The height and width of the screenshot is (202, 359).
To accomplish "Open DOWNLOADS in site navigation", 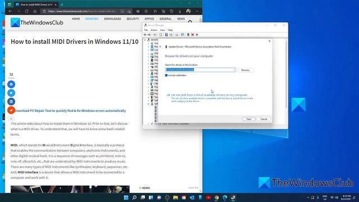I will click(112, 19).
